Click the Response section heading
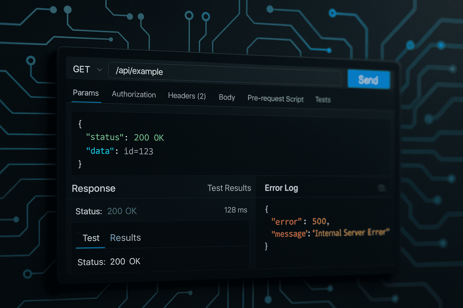 pyautogui.click(x=93, y=189)
